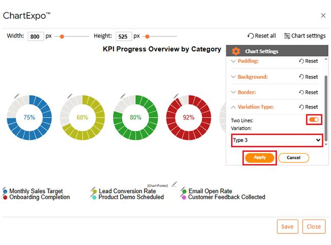Viewport: 331px width, 245px height.
Task: Click the Height input field
Action: click(x=124, y=36)
